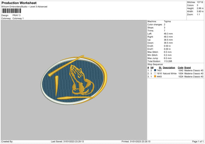This screenshot has width=205, height=144.
Task: Click the Up value '36.5 mm'
Action: [168, 40]
